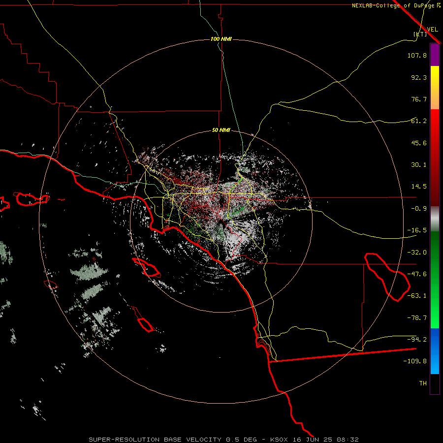Click the -94.2 scale value

pos(417,339)
